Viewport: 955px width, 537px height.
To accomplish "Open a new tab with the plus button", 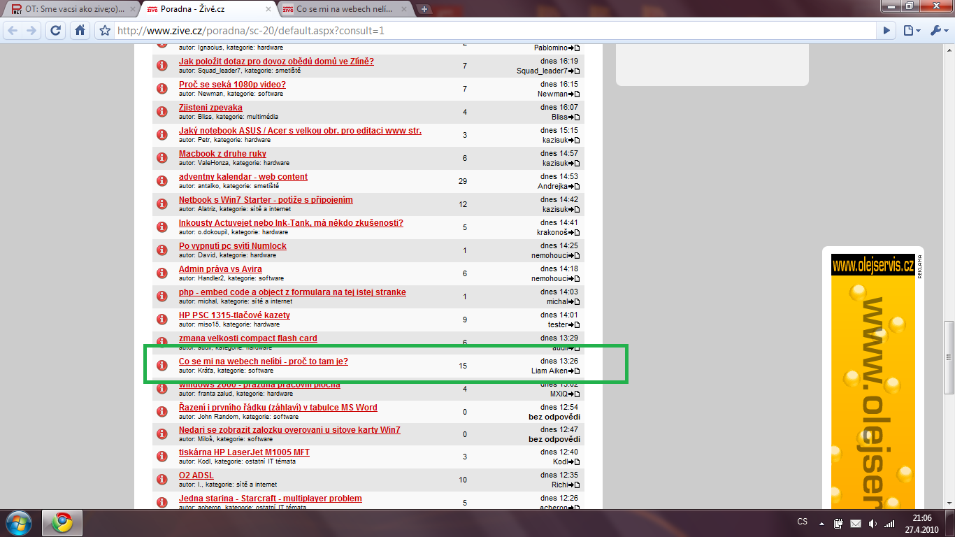I will (424, 9).
